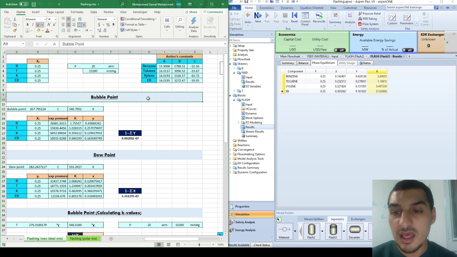Screen dimensions: 457x257
Task: Open the Editing group menu
Action: click(180, 24)
